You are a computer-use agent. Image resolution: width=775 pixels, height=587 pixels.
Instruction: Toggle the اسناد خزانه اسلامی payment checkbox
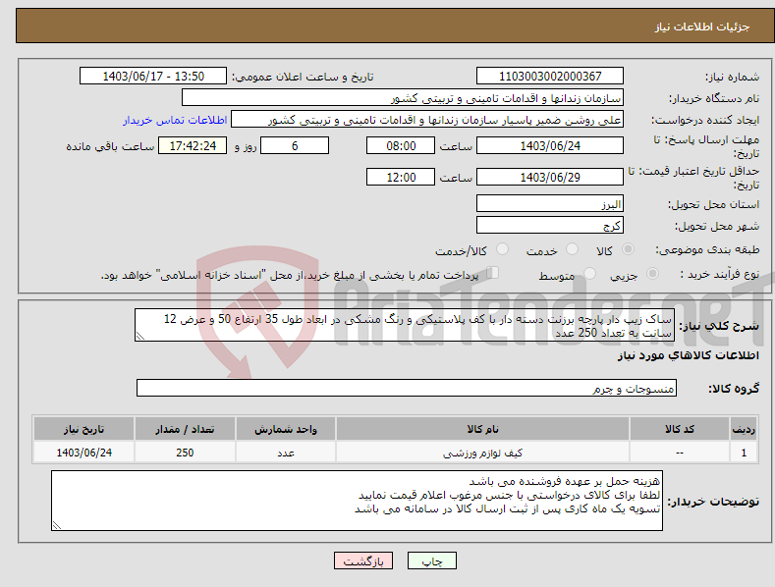pos(492,273)
